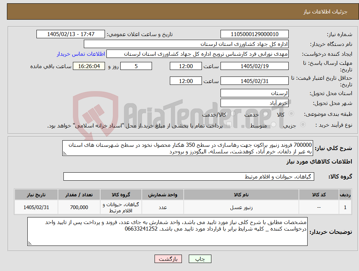Image resolution: width=359 pixels, height=271 pixels.
Task: Select the کالا/خدمت radio button
Action: click(x=233, y=114)
